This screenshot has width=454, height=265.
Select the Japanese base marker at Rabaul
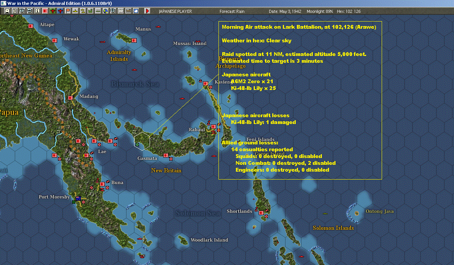click(214, 127)
